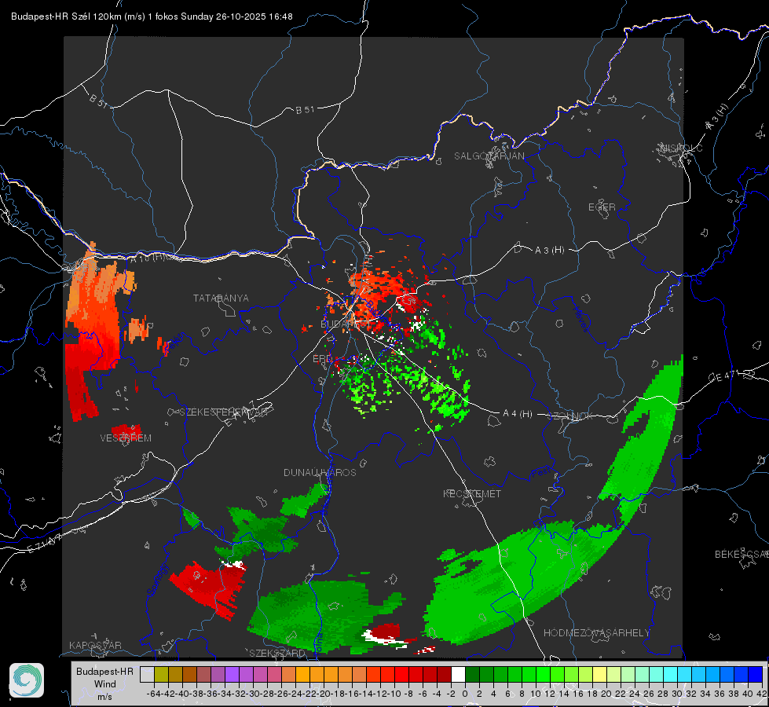
Task: Click the dark green swatch between 0 and 2
Action: [472, 675]
